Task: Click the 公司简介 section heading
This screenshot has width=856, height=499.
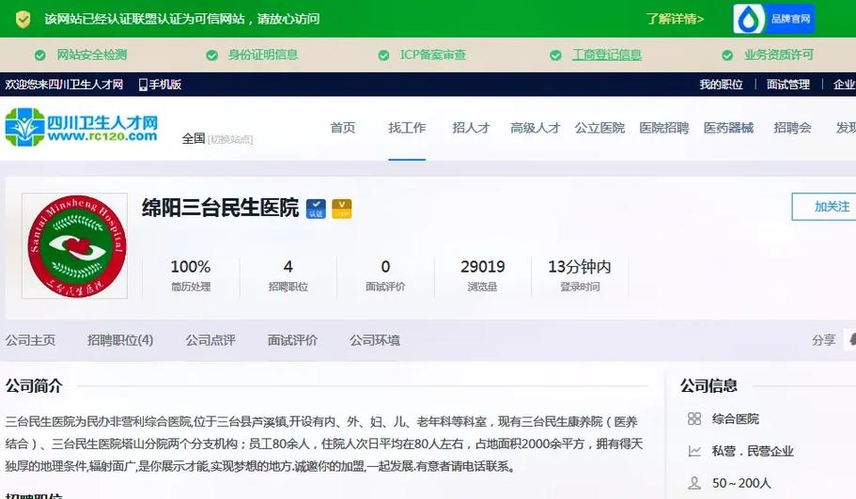Action: click(34, 386)
